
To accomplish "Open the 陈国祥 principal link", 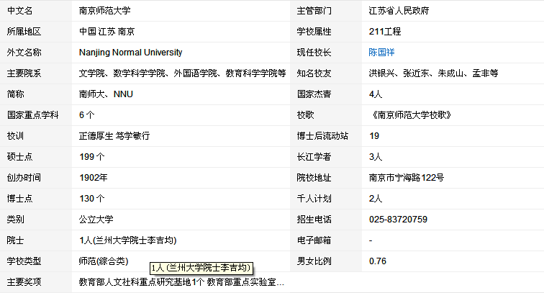I will 381,53.
